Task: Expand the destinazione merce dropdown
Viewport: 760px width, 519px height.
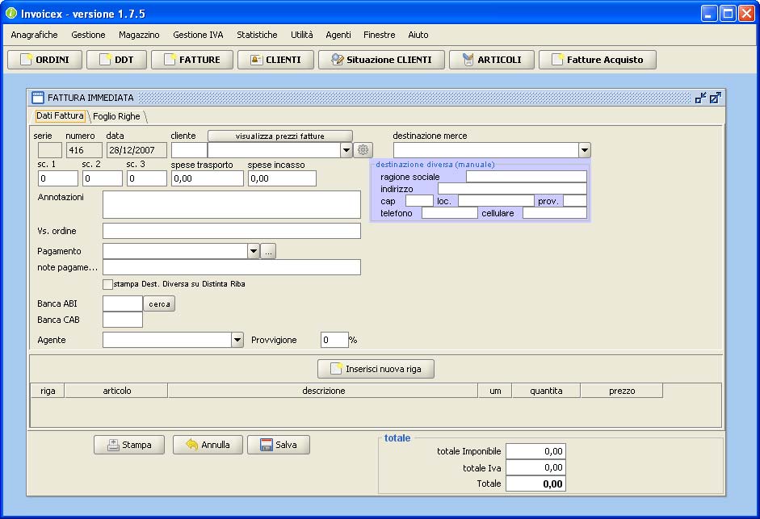Action: (x=585, y=150)
